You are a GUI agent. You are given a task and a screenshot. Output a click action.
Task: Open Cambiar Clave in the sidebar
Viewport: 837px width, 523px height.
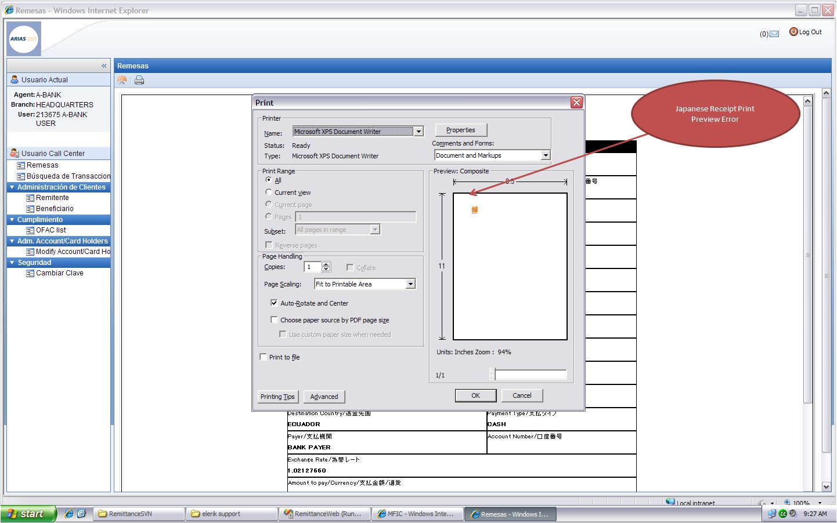(60, 273)
